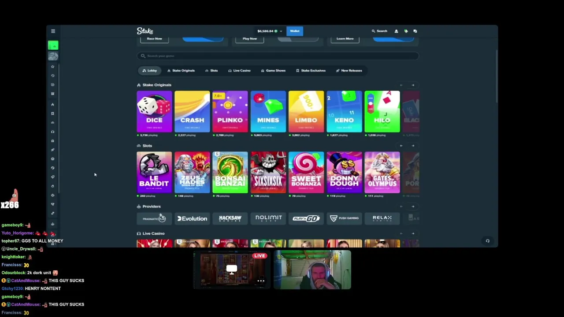Click the Learn More button
Screen dimensions: 564x317
tap(345, 39)
